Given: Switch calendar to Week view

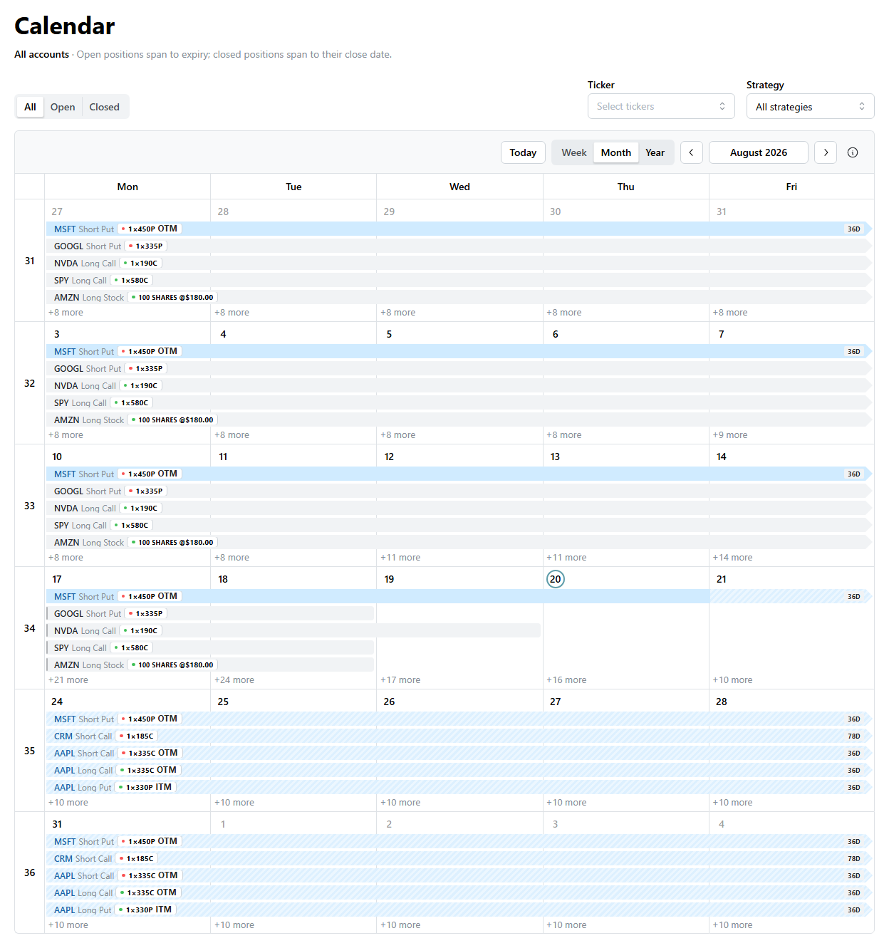Looking at the screenshot, I should 573,152.
